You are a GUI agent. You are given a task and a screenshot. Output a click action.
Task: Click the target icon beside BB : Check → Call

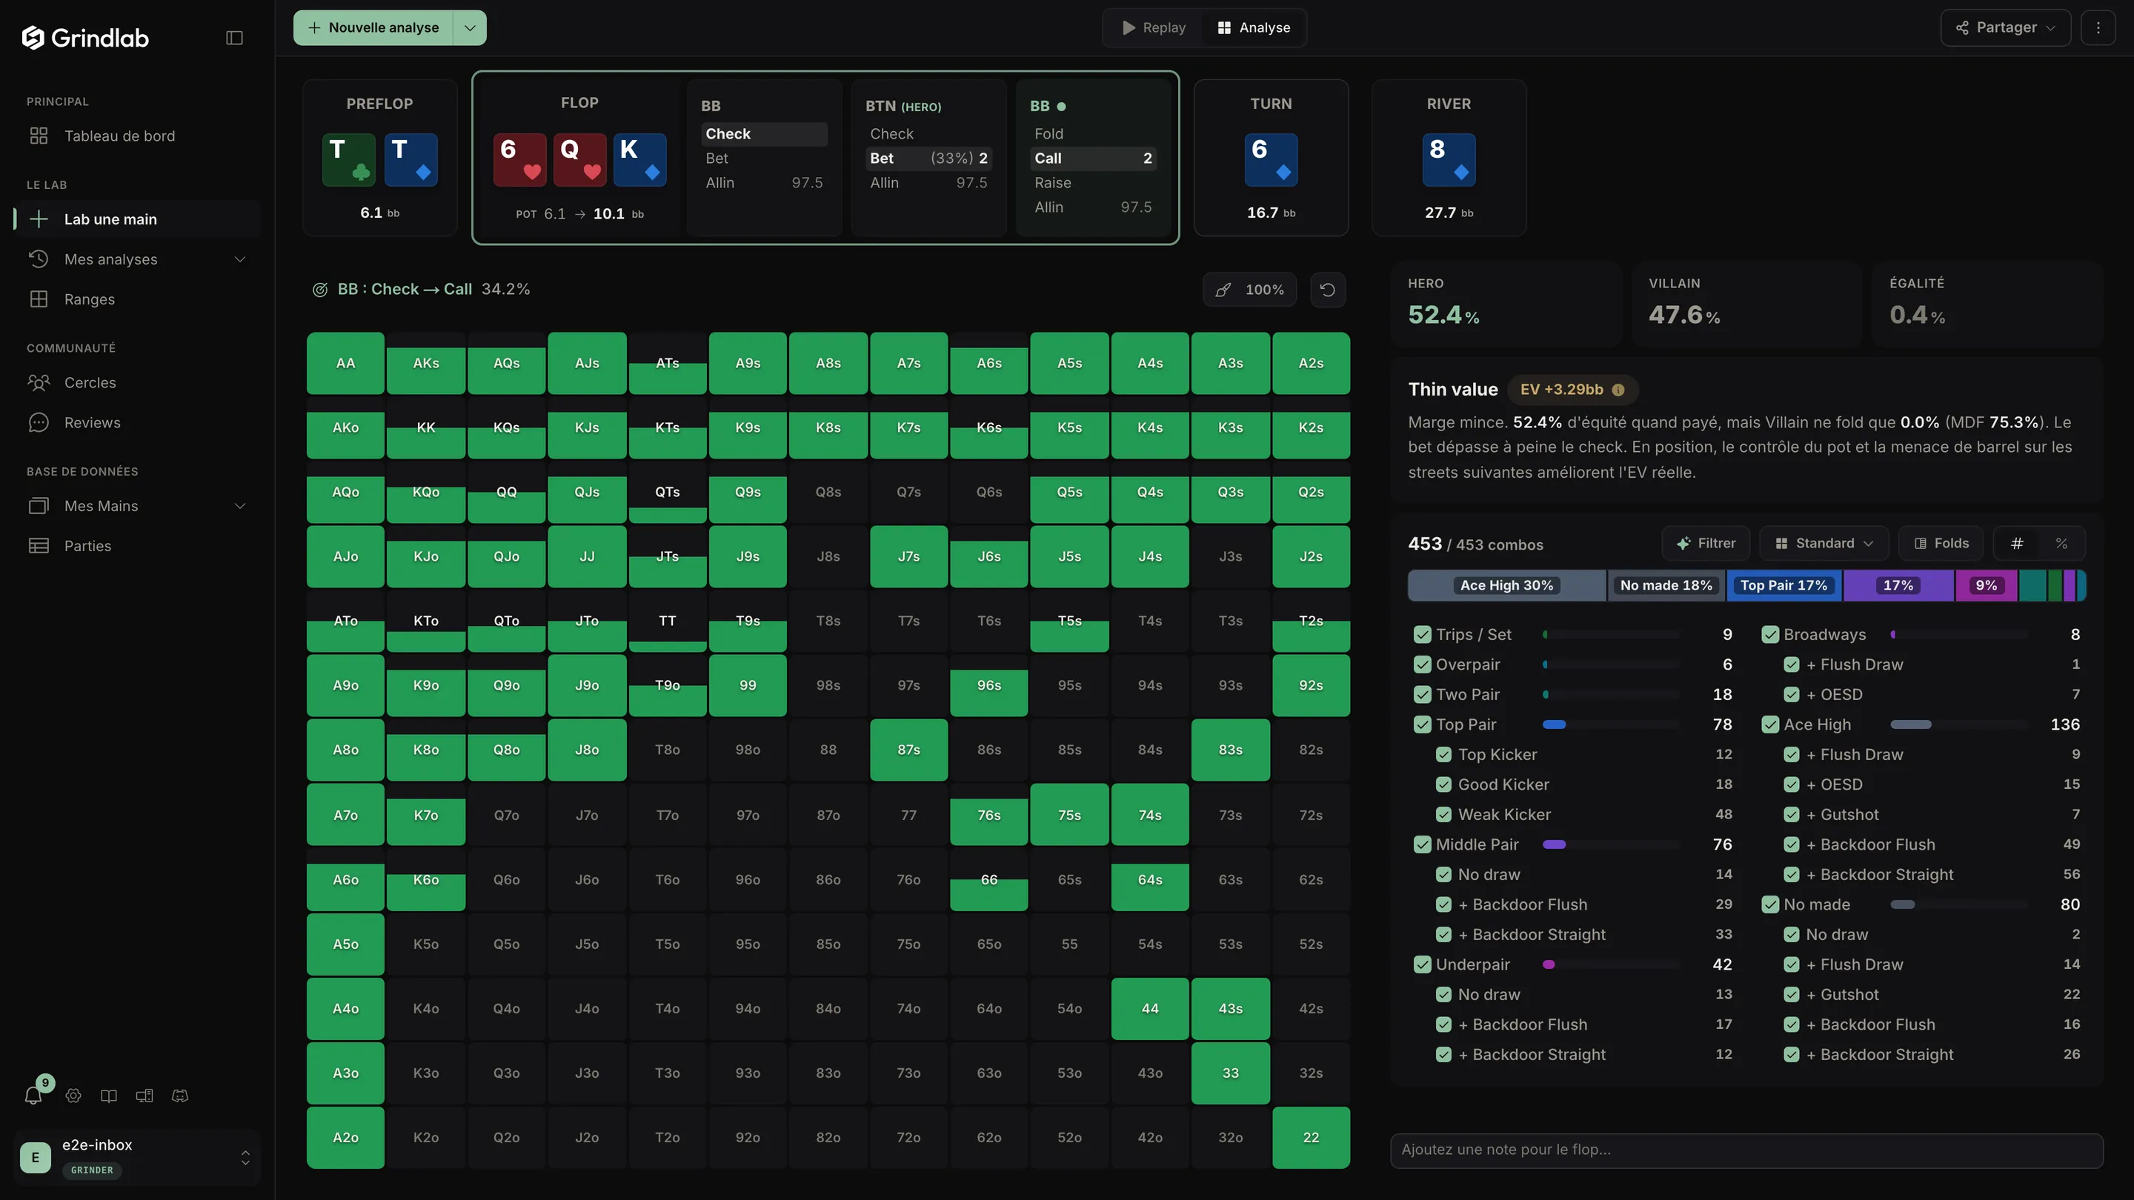pyautogui.click(x=320, y=289)
